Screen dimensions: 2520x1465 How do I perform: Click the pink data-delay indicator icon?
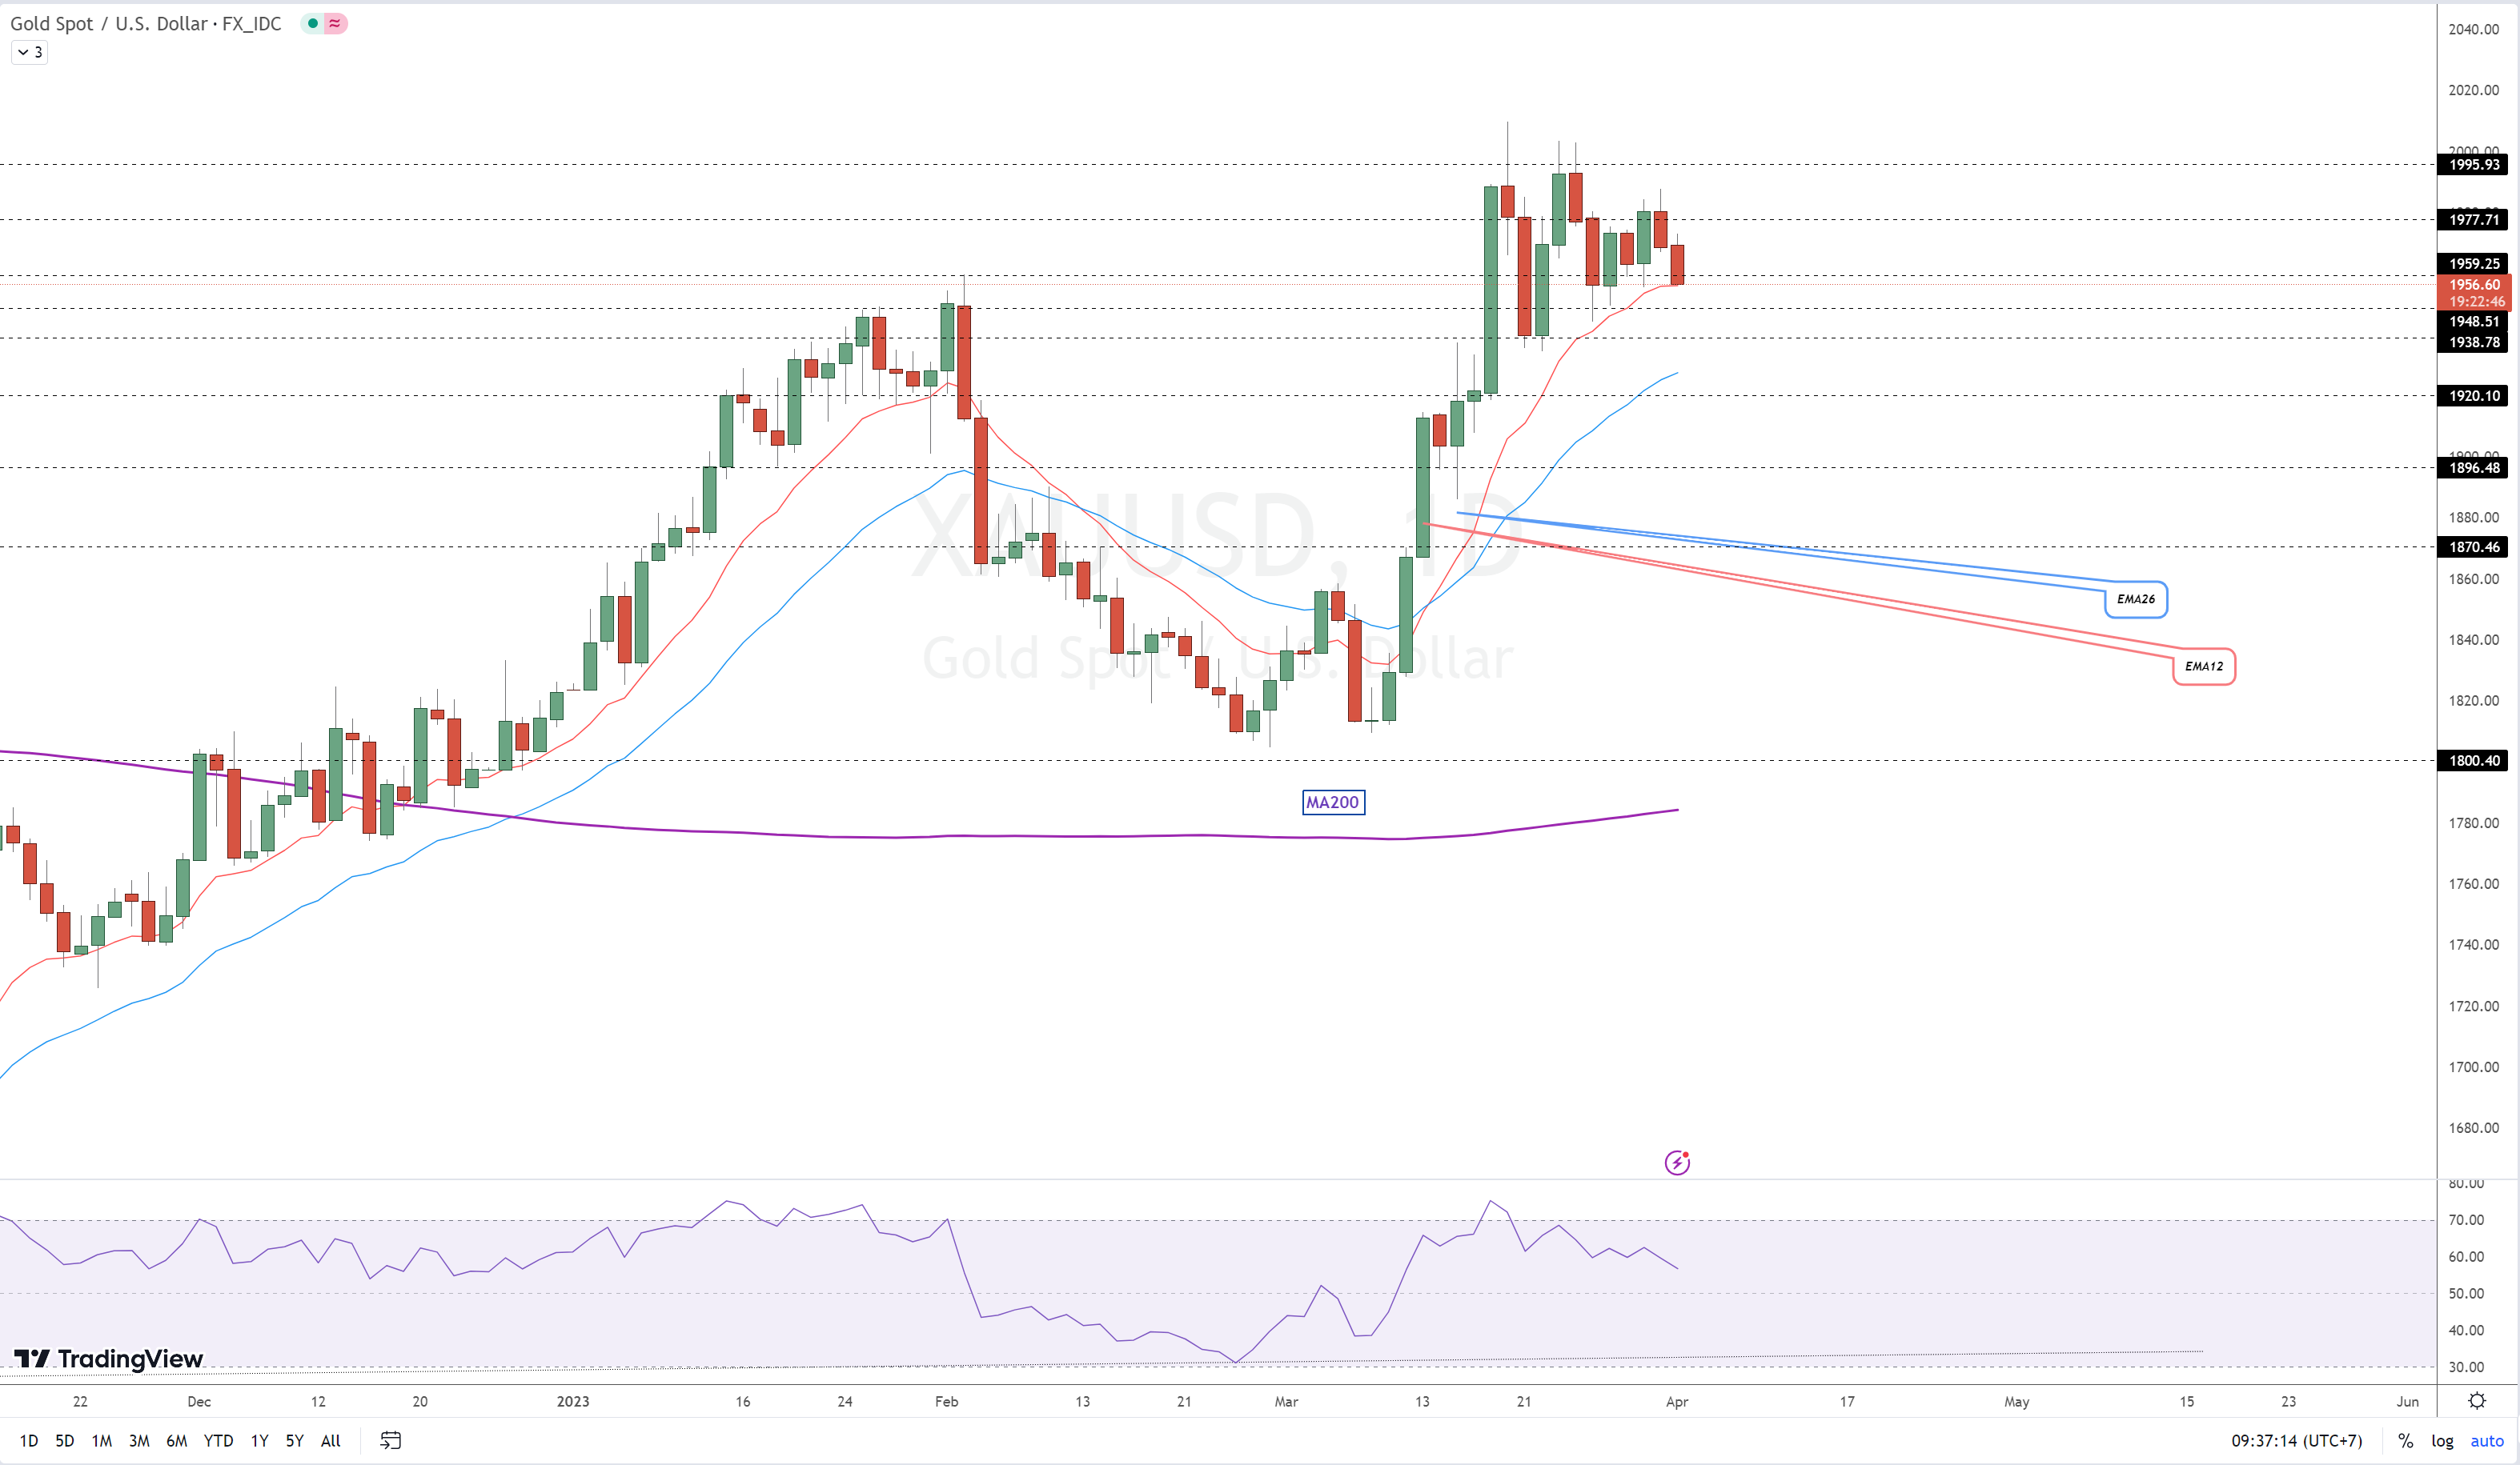tap(335, 23)
